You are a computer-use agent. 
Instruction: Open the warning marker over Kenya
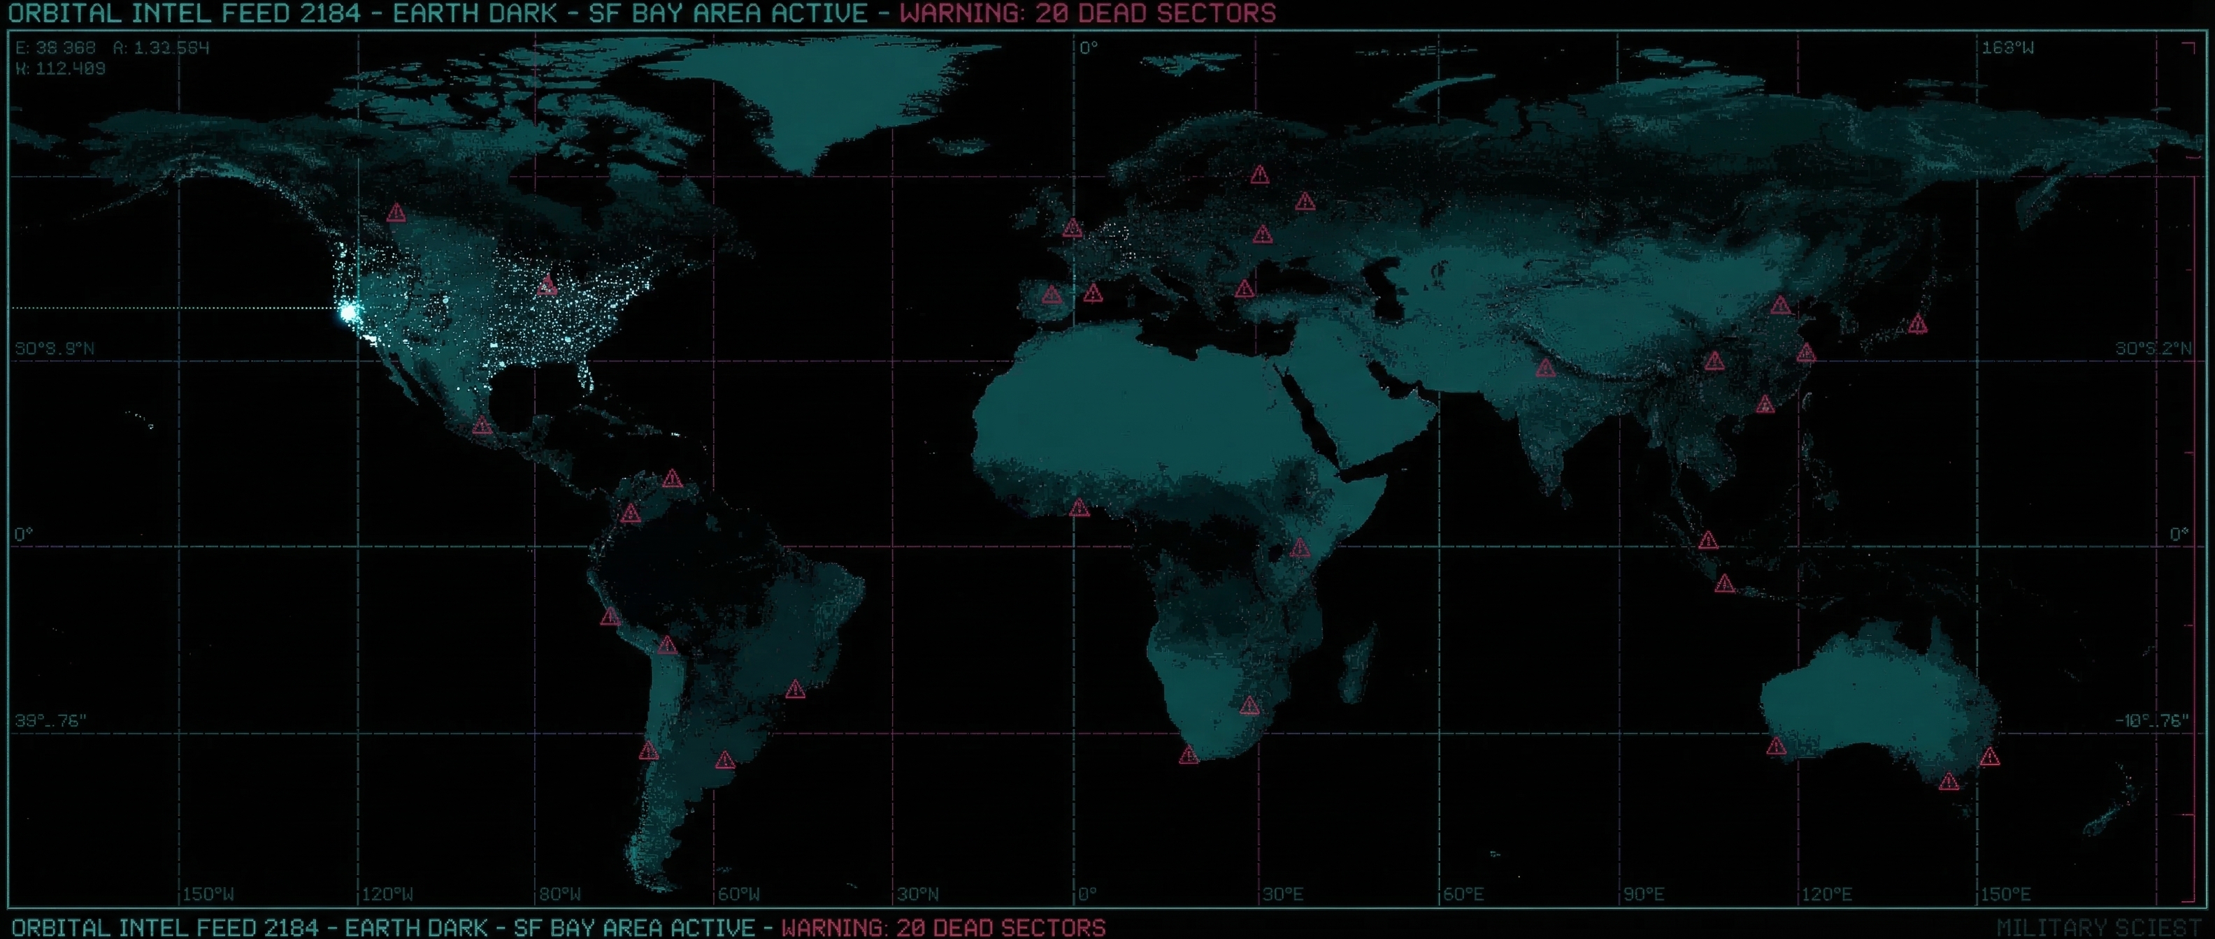click(1300, 547)
